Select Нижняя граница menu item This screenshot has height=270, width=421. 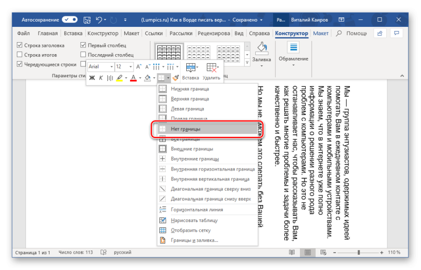click(x=207, y=88)
